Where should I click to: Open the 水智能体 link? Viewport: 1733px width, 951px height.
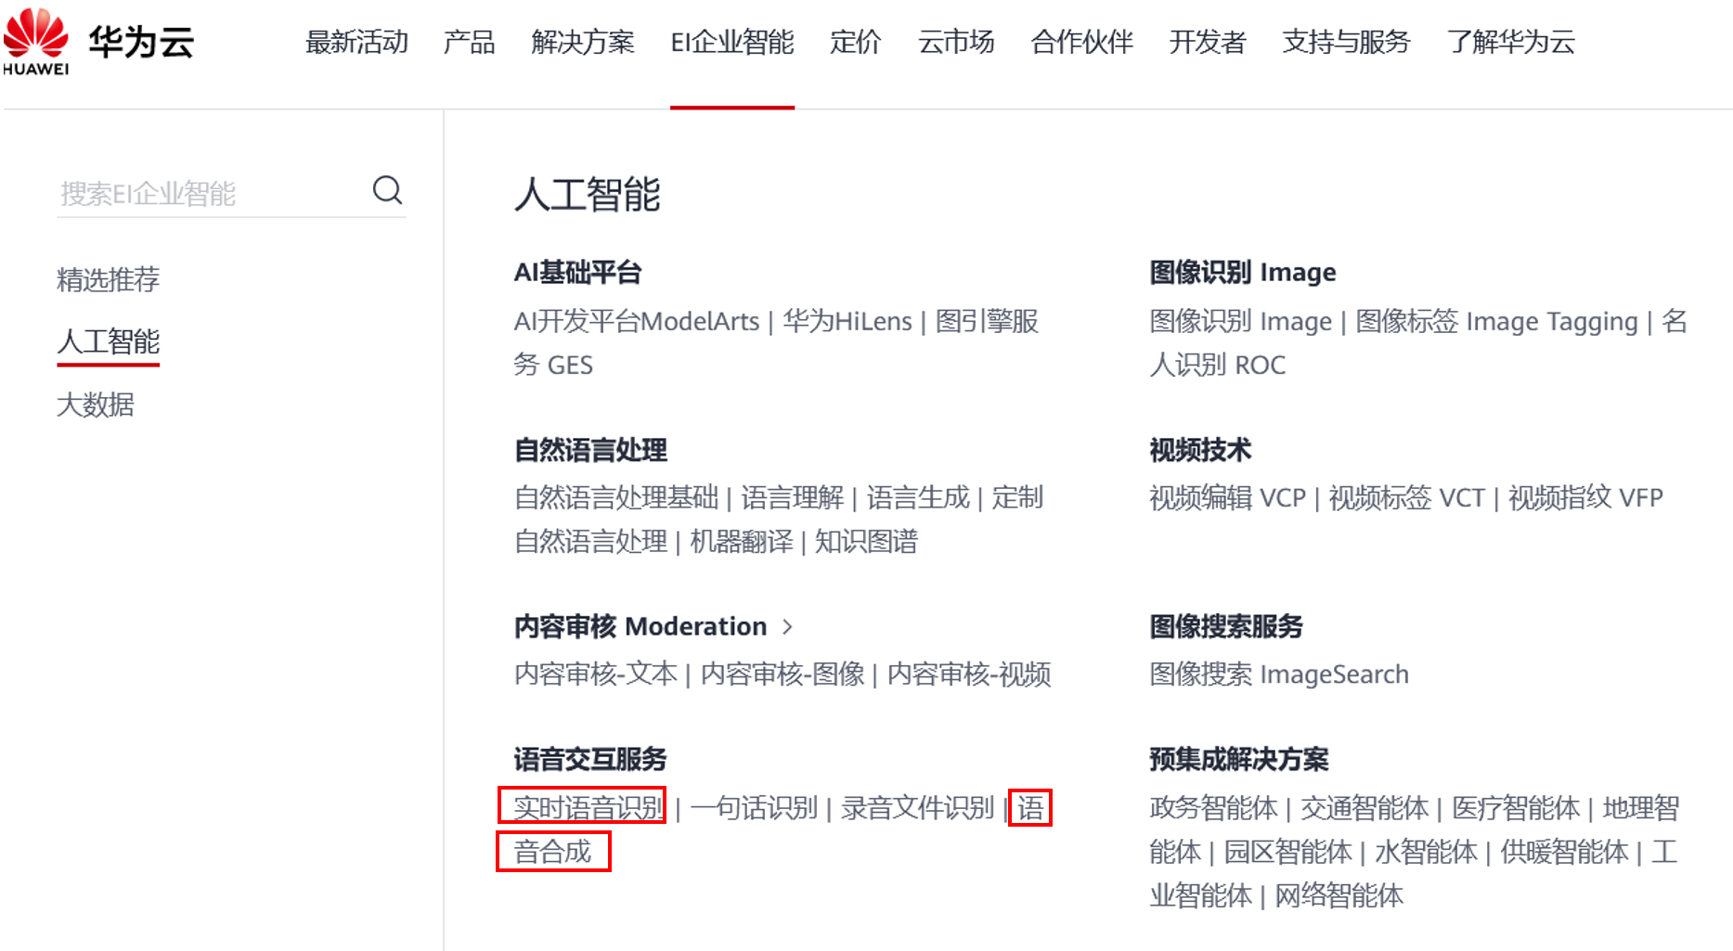click(1426, 852)
